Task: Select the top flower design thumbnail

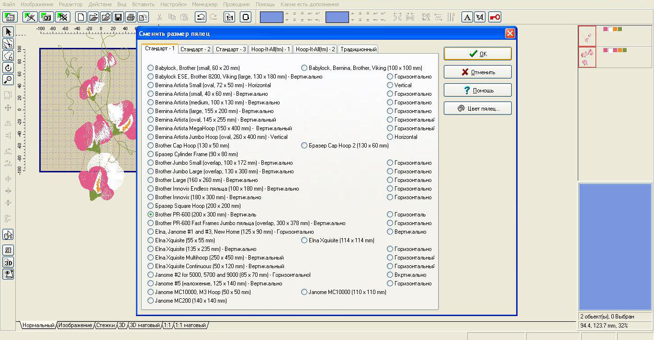Action: click(587, 36)
